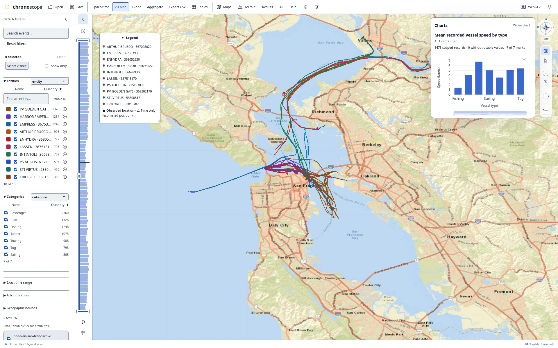558x348 pixels.
Task: Open the Terrain menu
Action: click(247, 7)
